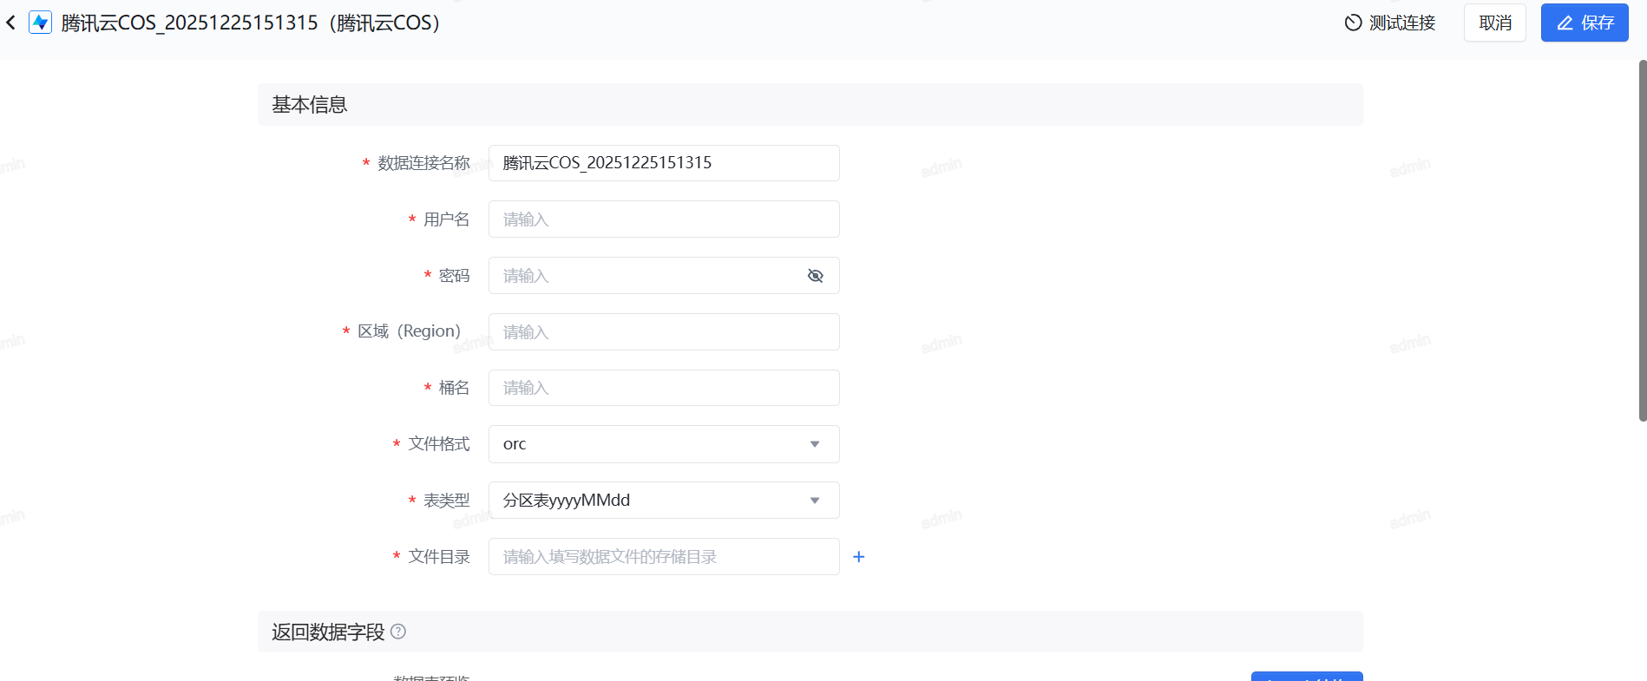Click the Tencent Cloud COS logo icon
The image size is (1647, 681).
pos(40,23)
